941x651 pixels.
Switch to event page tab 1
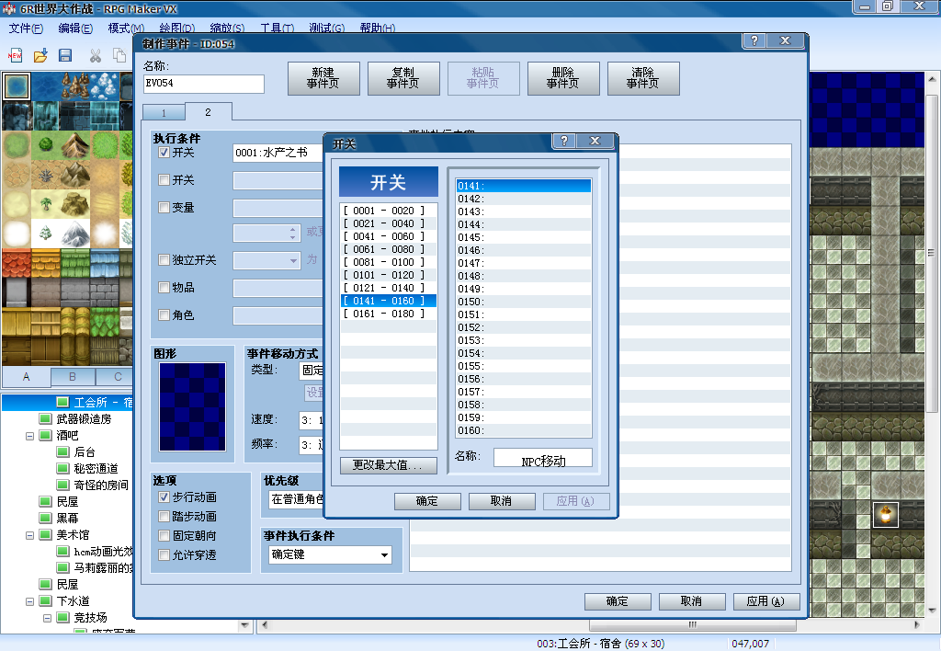pos(164,113)
